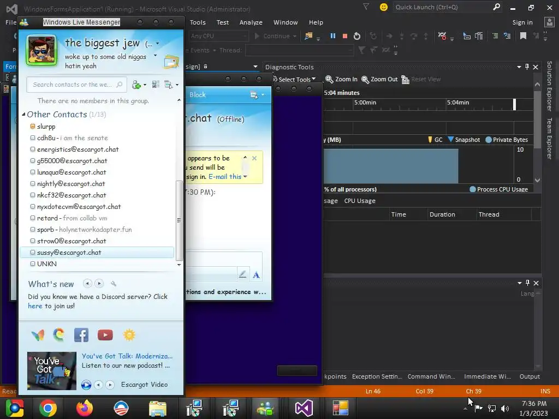Pin the Diagnostic Tools panel with the pushpin
559x419 pixels.
tap(527, 67)
